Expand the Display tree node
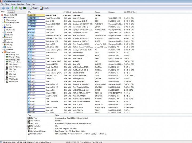The width and height of the screenshot is (192, 143). 2,27
